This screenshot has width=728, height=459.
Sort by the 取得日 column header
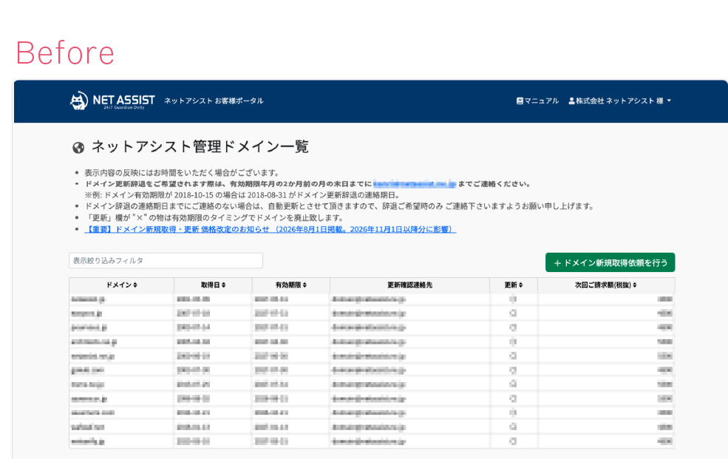click(x=213, y=285)
